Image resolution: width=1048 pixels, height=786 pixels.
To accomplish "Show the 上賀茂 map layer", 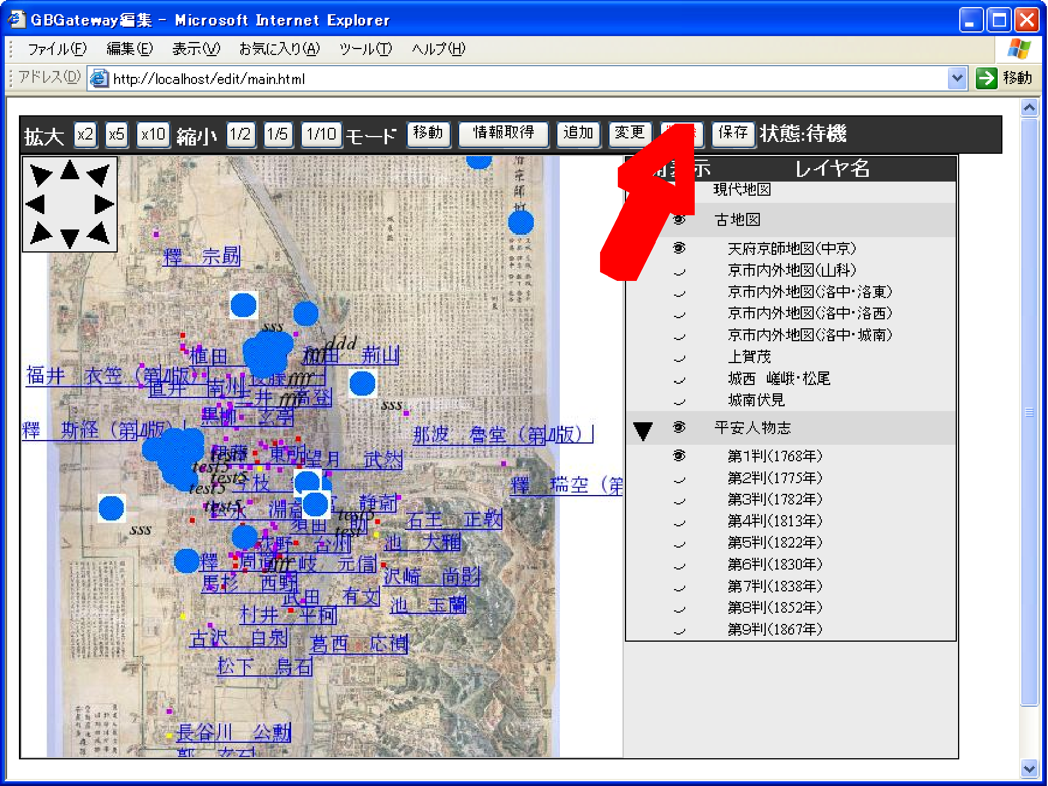I will [x=679, y=358].
